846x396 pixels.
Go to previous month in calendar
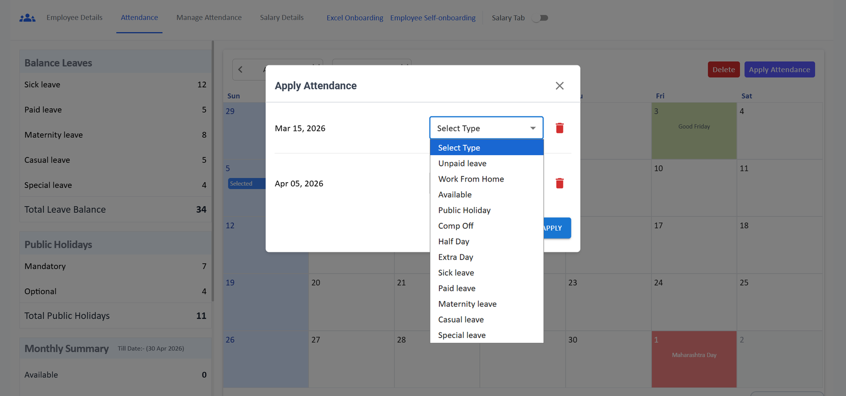(241, 70)
